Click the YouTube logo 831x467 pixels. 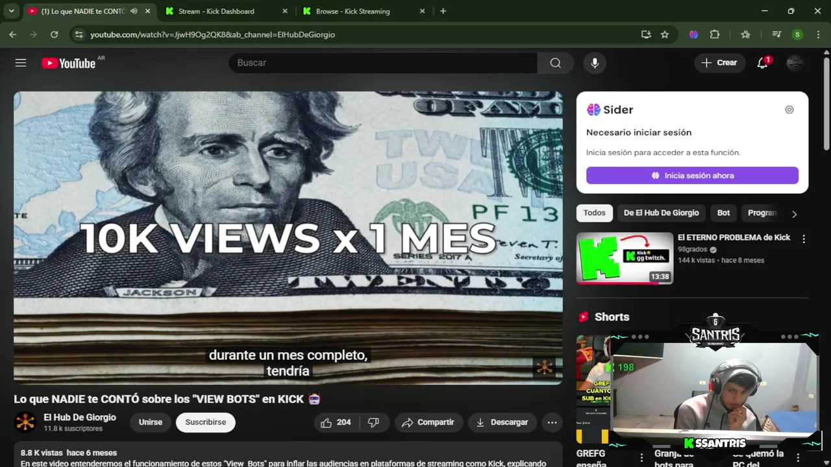[68, 63]
